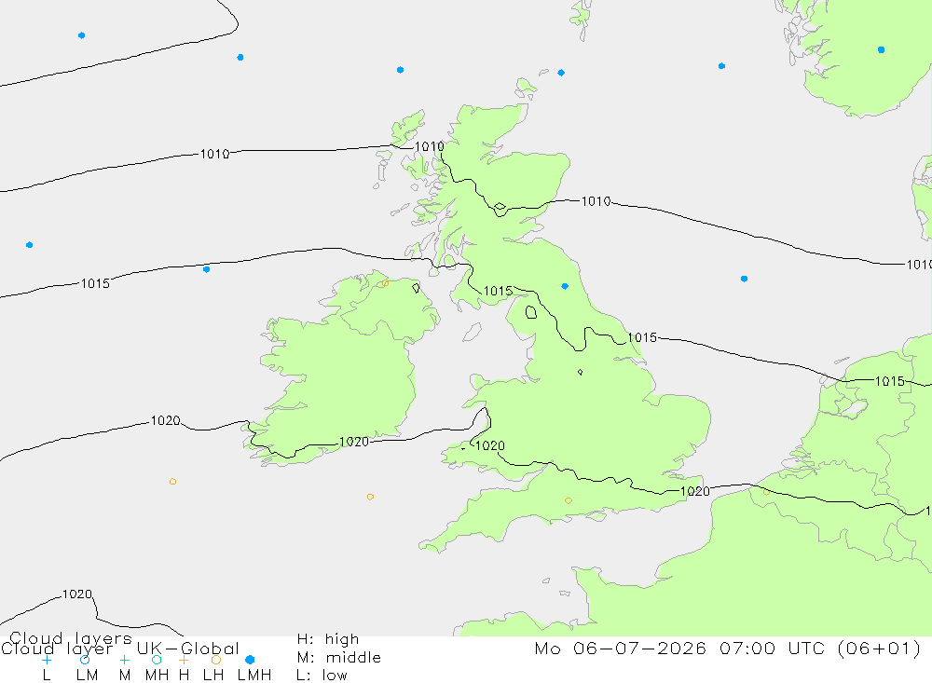Image resolution: width=932 pixels, height=683 pixels.
Task: Click the blue open circle LM legend icon
Action: pyautogui.click(x=85, y=660)
